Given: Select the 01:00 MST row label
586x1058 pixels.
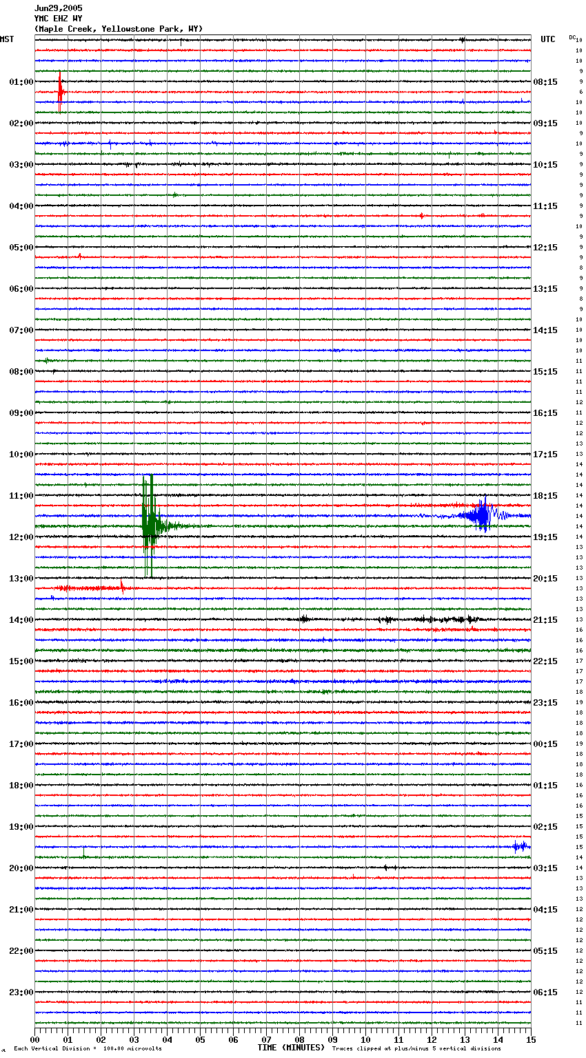Looking at the screenshot, I should [x=21, y=82].
